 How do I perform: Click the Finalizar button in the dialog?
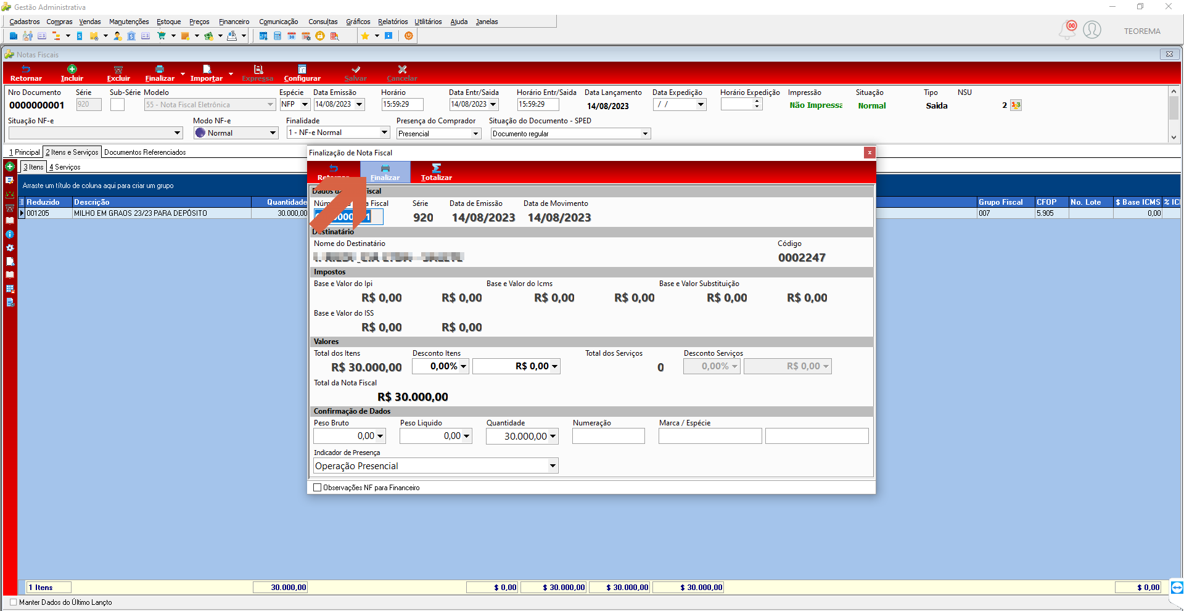(x=385, y=172)
